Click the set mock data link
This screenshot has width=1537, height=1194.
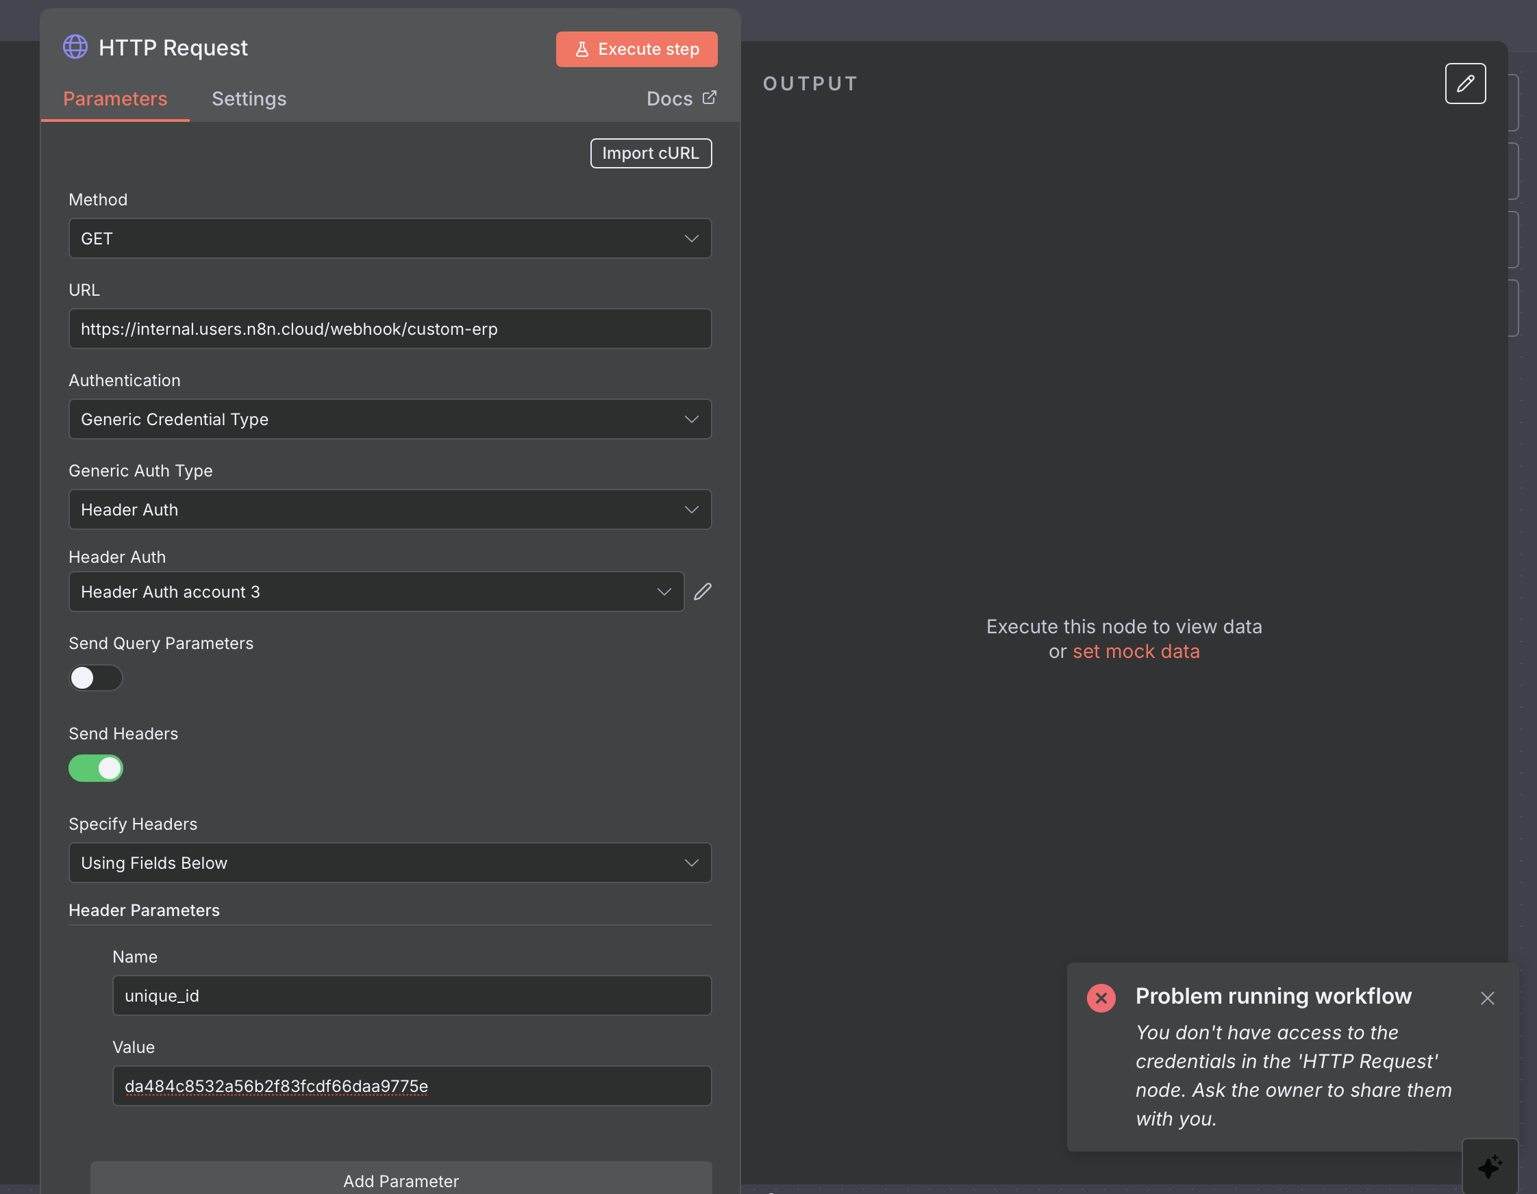(x=1135, y=652)
